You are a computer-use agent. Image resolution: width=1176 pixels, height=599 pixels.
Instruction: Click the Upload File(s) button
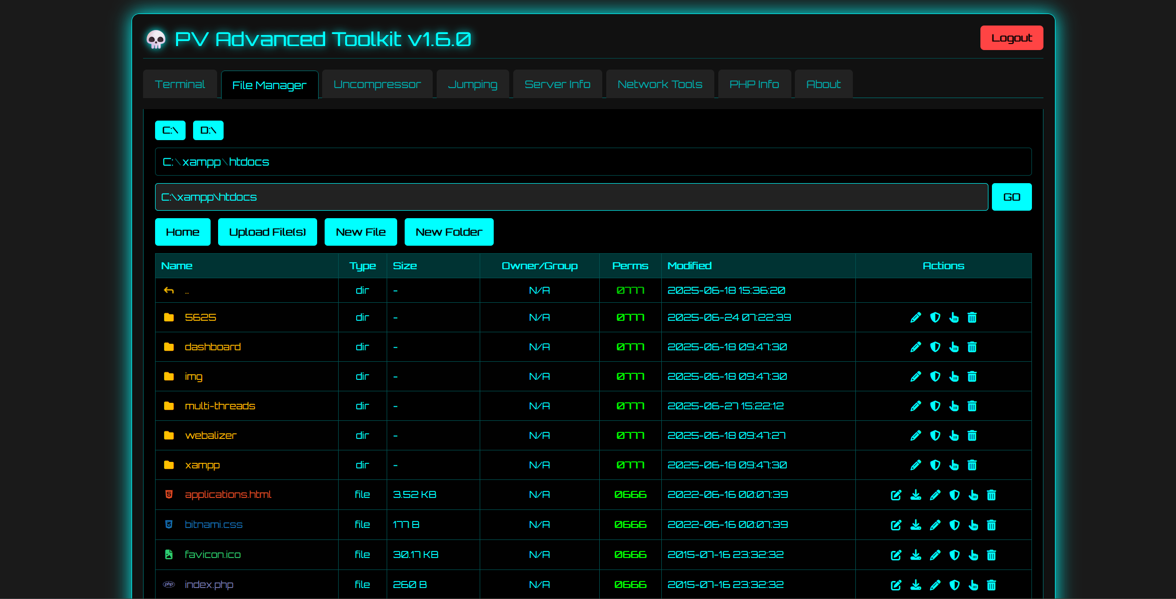267,232
